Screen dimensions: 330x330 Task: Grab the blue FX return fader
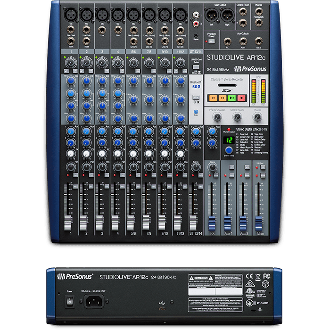point(212,223)
